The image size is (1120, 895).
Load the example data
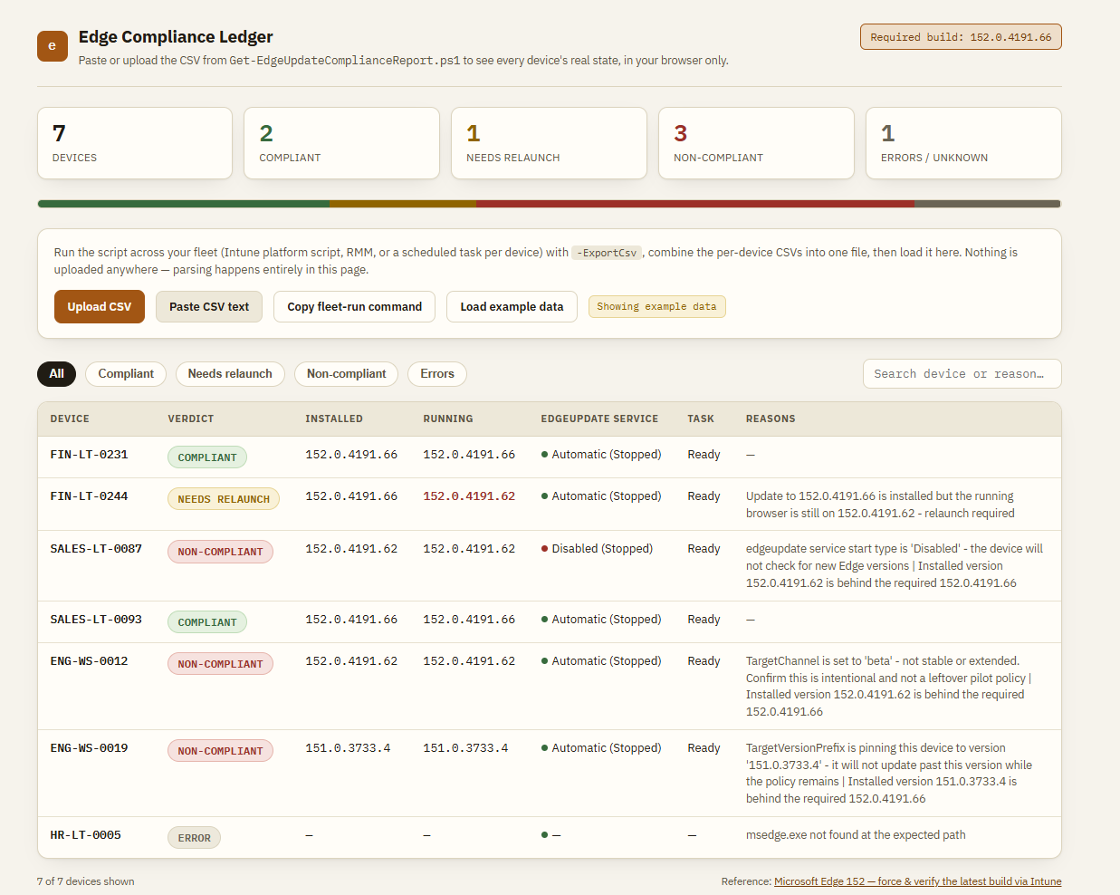pos(512,307)
